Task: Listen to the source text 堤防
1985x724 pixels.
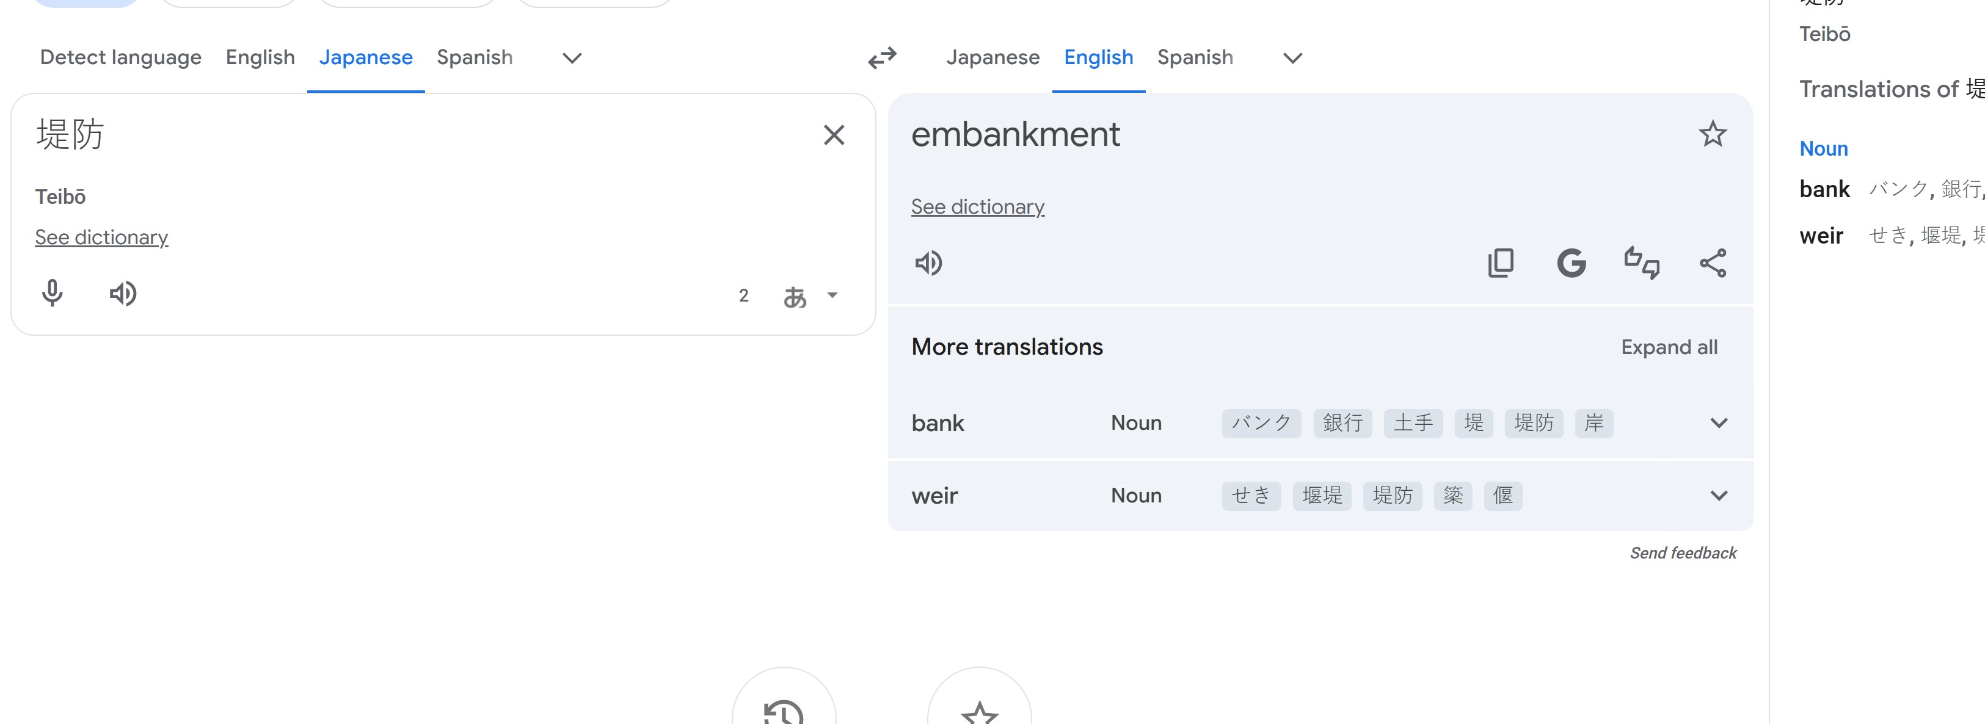Action: pyautogui.click(x=123, y=294)
